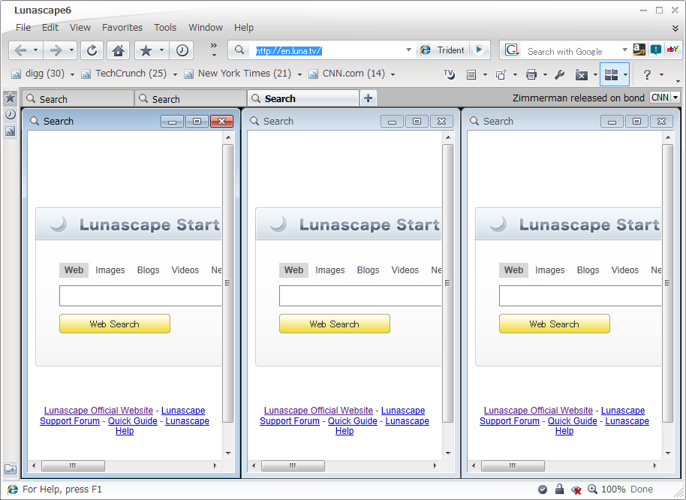Click search input field in left pane
686x500 pixels.
click(140, 296)
